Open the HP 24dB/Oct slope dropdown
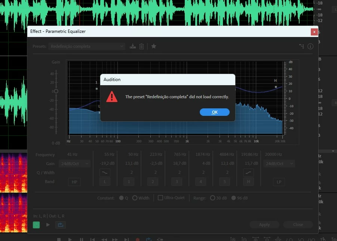Image resolution: width=337 pixels, height=241 pixels. pos(74,164)
